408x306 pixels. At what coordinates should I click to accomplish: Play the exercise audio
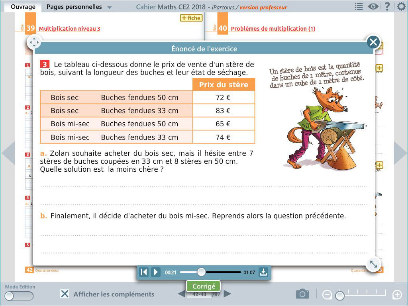pos(156,272)
